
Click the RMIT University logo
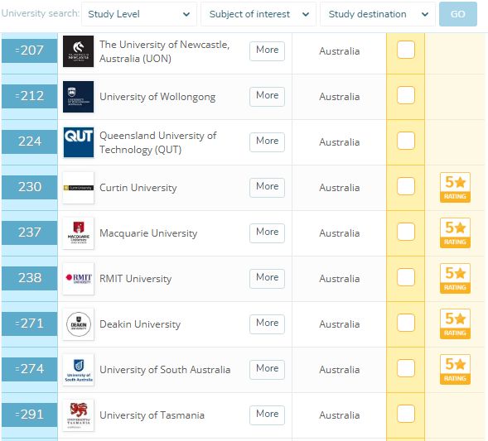(78, 279)
